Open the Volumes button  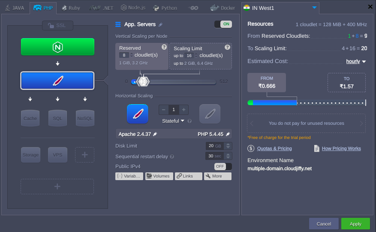click(159, 176)
